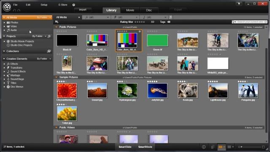Close the All Media tab
Image resolution: width=270 pixels, height=152 pixels.
click(79, 17)
